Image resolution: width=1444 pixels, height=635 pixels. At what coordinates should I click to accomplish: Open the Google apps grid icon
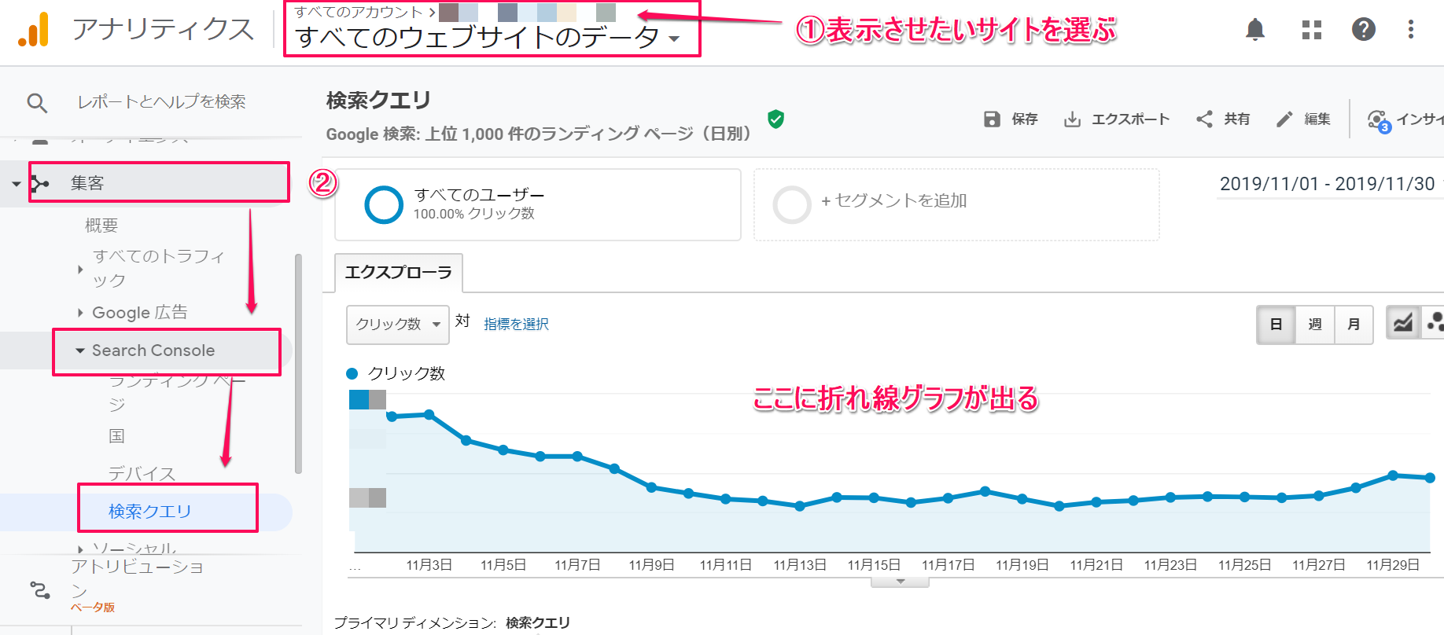(1311, 30)
